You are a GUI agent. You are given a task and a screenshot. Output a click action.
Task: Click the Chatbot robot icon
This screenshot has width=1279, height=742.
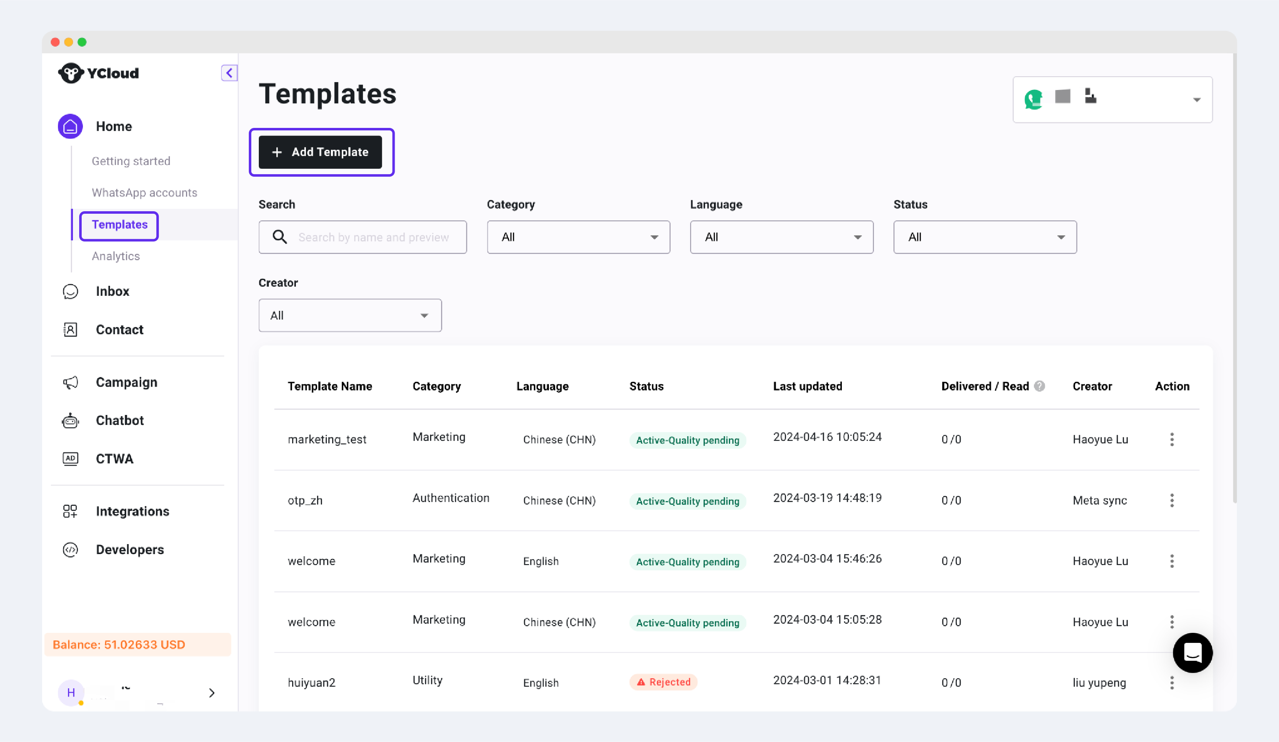click(x=70, y=420)
